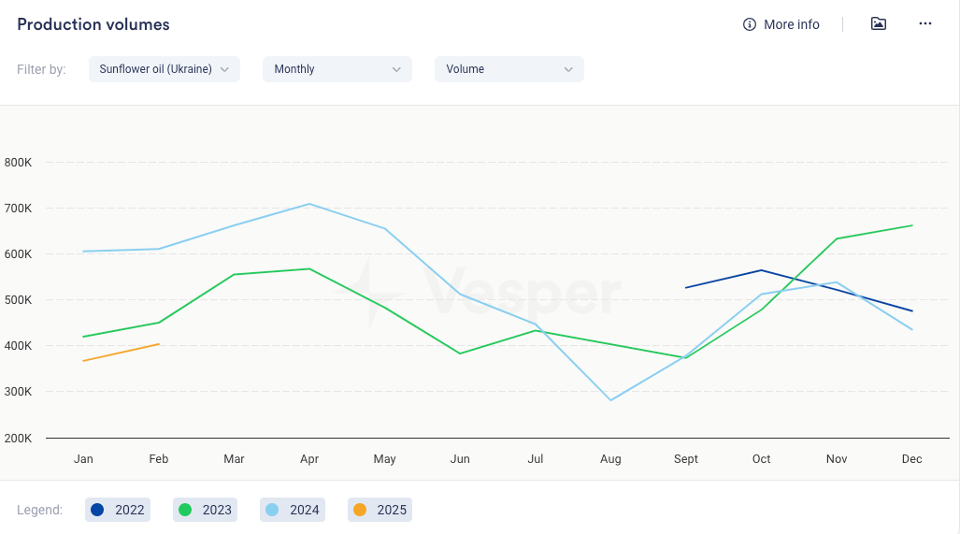Click the image export icon

(x=878, y=24)
